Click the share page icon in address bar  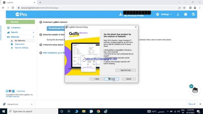coord(180,8)
